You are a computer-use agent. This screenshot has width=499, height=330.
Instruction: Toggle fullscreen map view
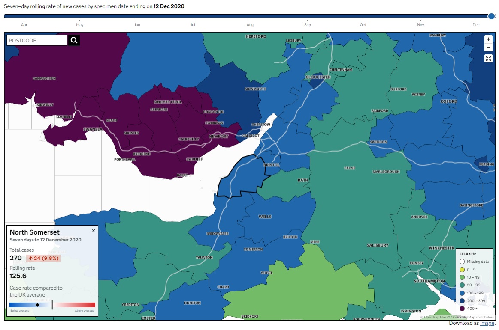point(488,59)
